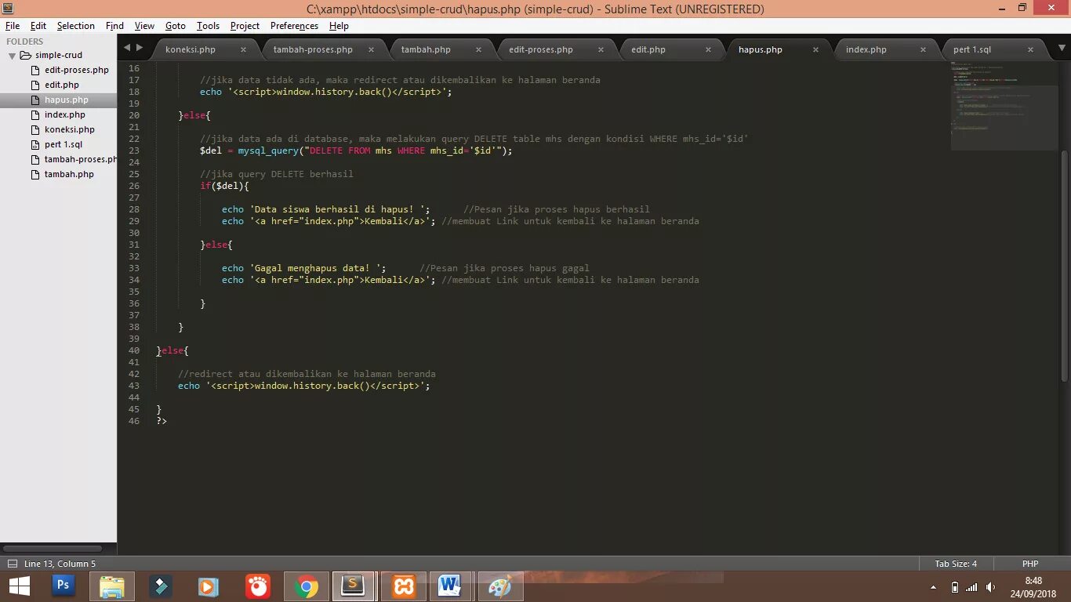Check the battery tray icon

click(954, 587)
